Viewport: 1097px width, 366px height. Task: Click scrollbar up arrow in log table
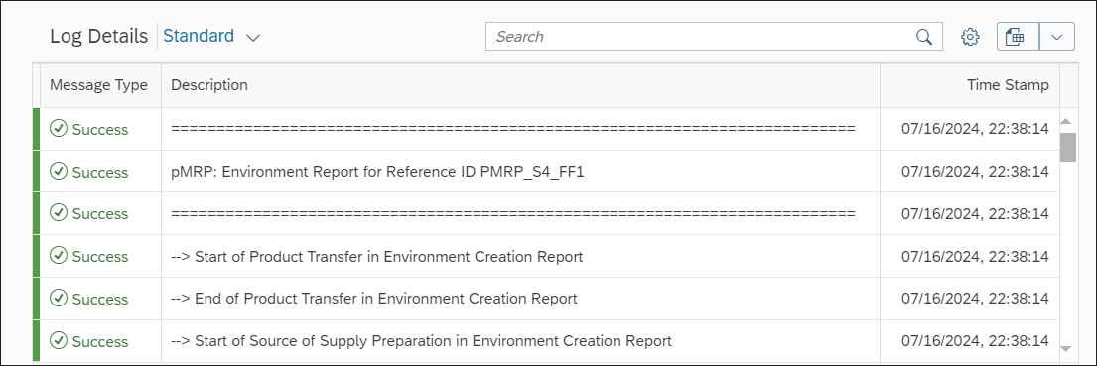click(x=1067, y=122)
